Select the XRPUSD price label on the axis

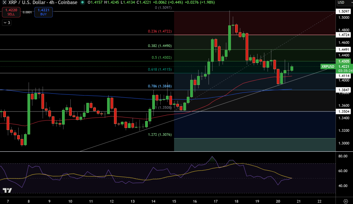327,66
